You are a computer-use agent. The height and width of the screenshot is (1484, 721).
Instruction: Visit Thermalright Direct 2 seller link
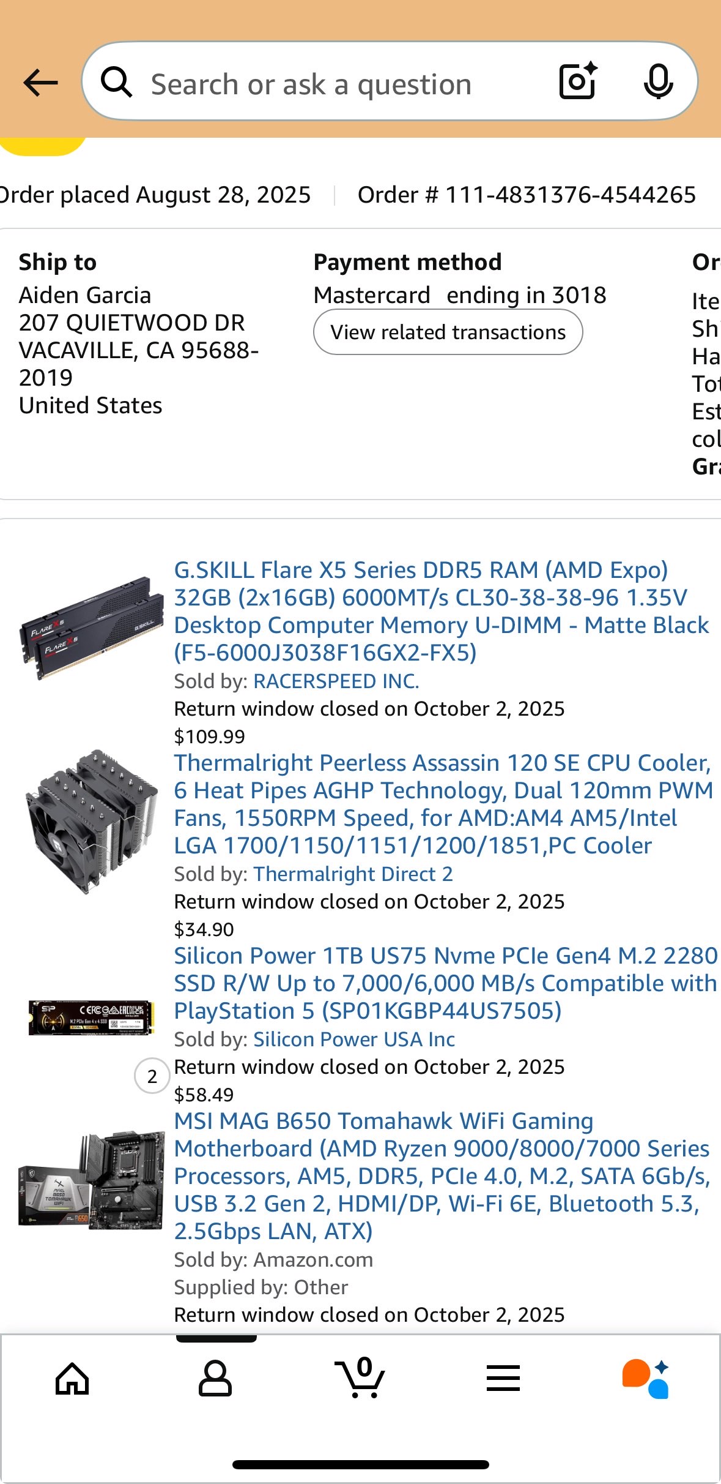pos(353,874)
